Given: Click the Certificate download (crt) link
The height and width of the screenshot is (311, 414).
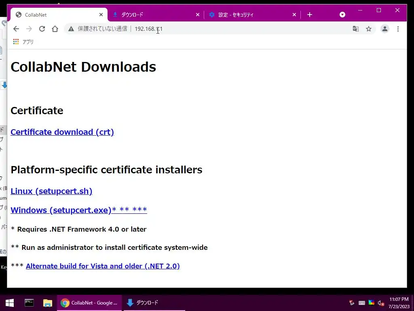Looking at the screenshot, I should pos(62,132).
